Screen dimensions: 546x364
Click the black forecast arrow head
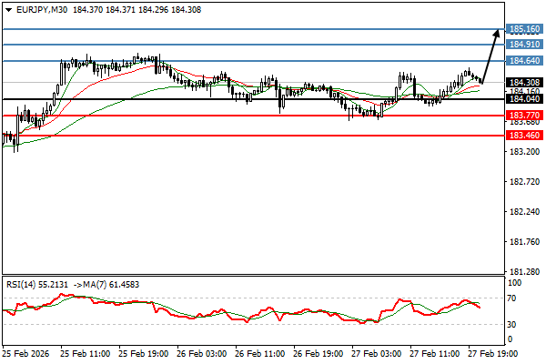click(x=497, y=33)
